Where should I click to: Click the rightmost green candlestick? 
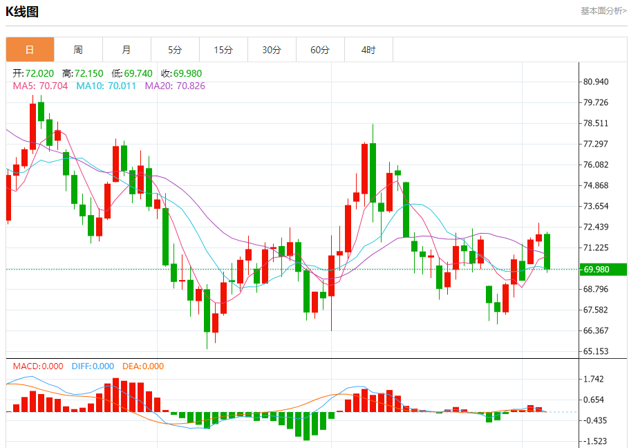click(x=547, y=252)
